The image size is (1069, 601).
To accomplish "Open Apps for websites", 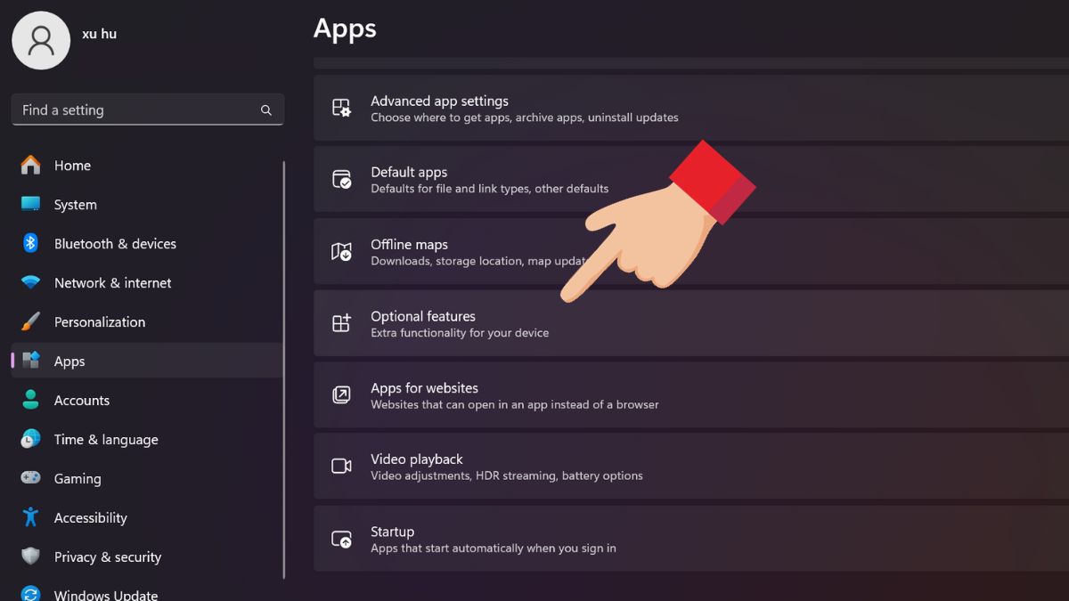I will pos(691,394).
